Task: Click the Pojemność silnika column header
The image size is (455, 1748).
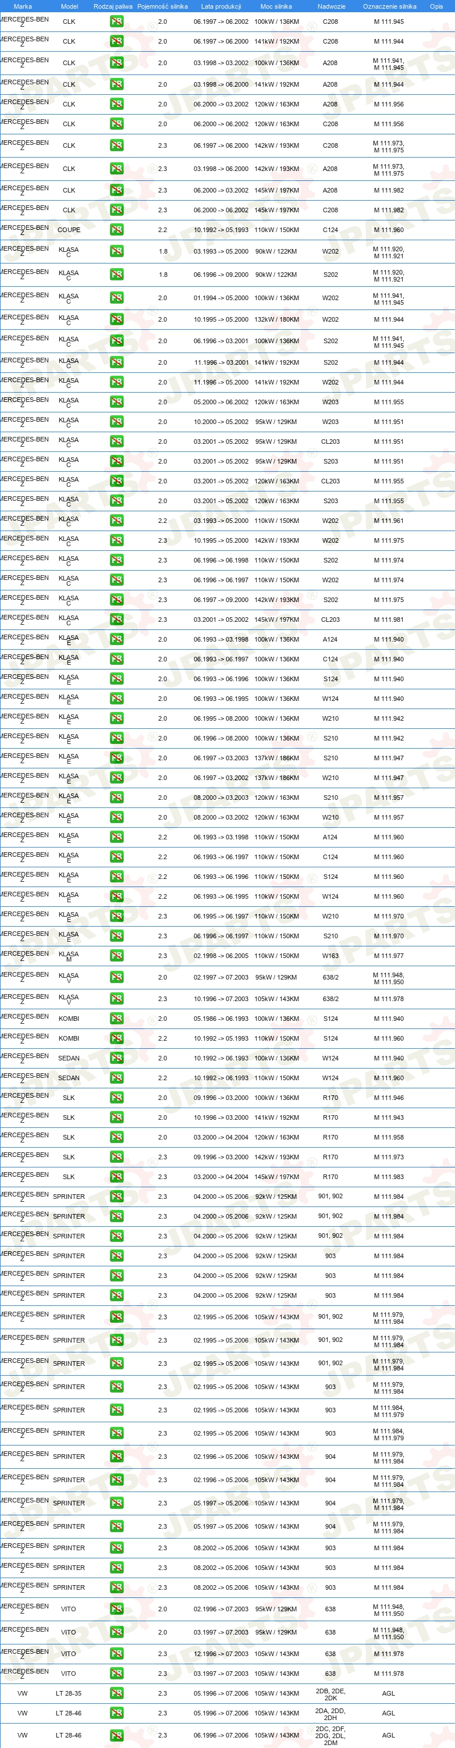Action: coord(162,6)
